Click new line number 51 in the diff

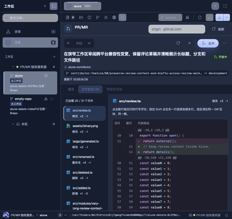(131, 163)
